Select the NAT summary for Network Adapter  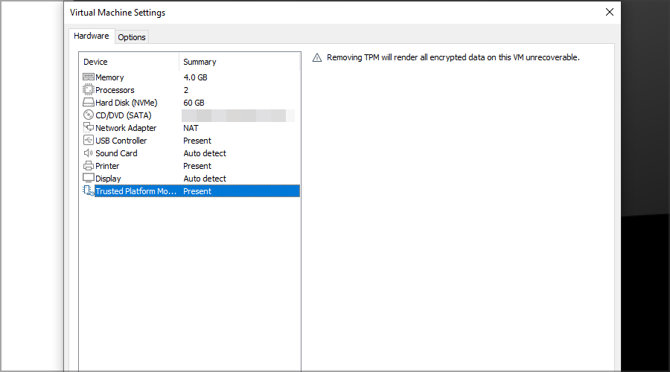[191, 128]
